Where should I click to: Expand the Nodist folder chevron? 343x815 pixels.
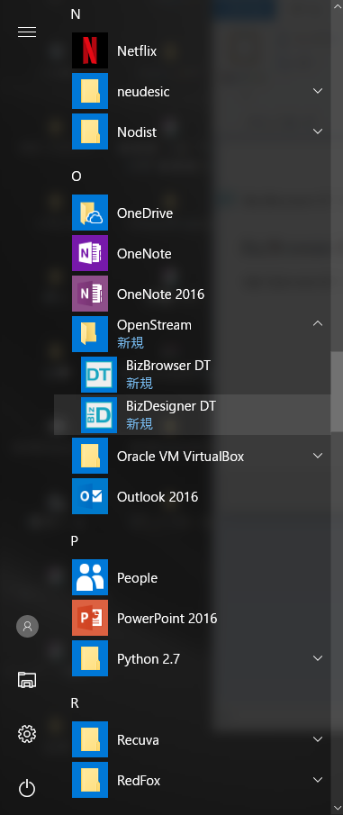click(x=318, y=131)
